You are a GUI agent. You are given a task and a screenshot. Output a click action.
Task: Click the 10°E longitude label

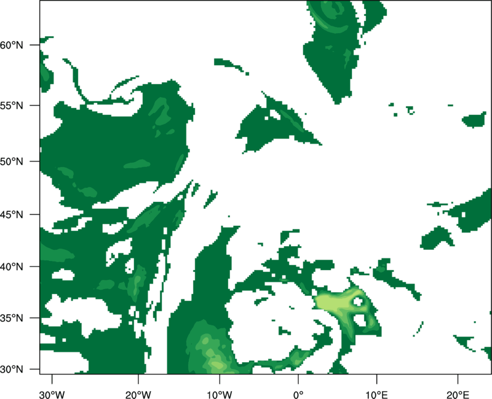(x=376, y=395)
